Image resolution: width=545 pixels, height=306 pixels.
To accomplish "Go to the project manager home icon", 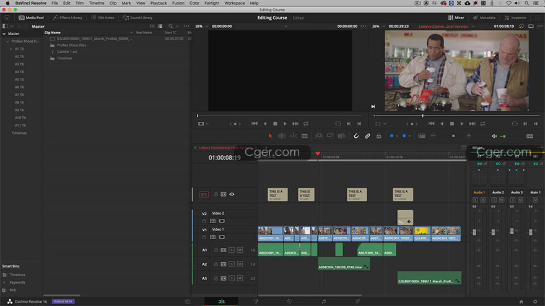I will coord(521,302).
